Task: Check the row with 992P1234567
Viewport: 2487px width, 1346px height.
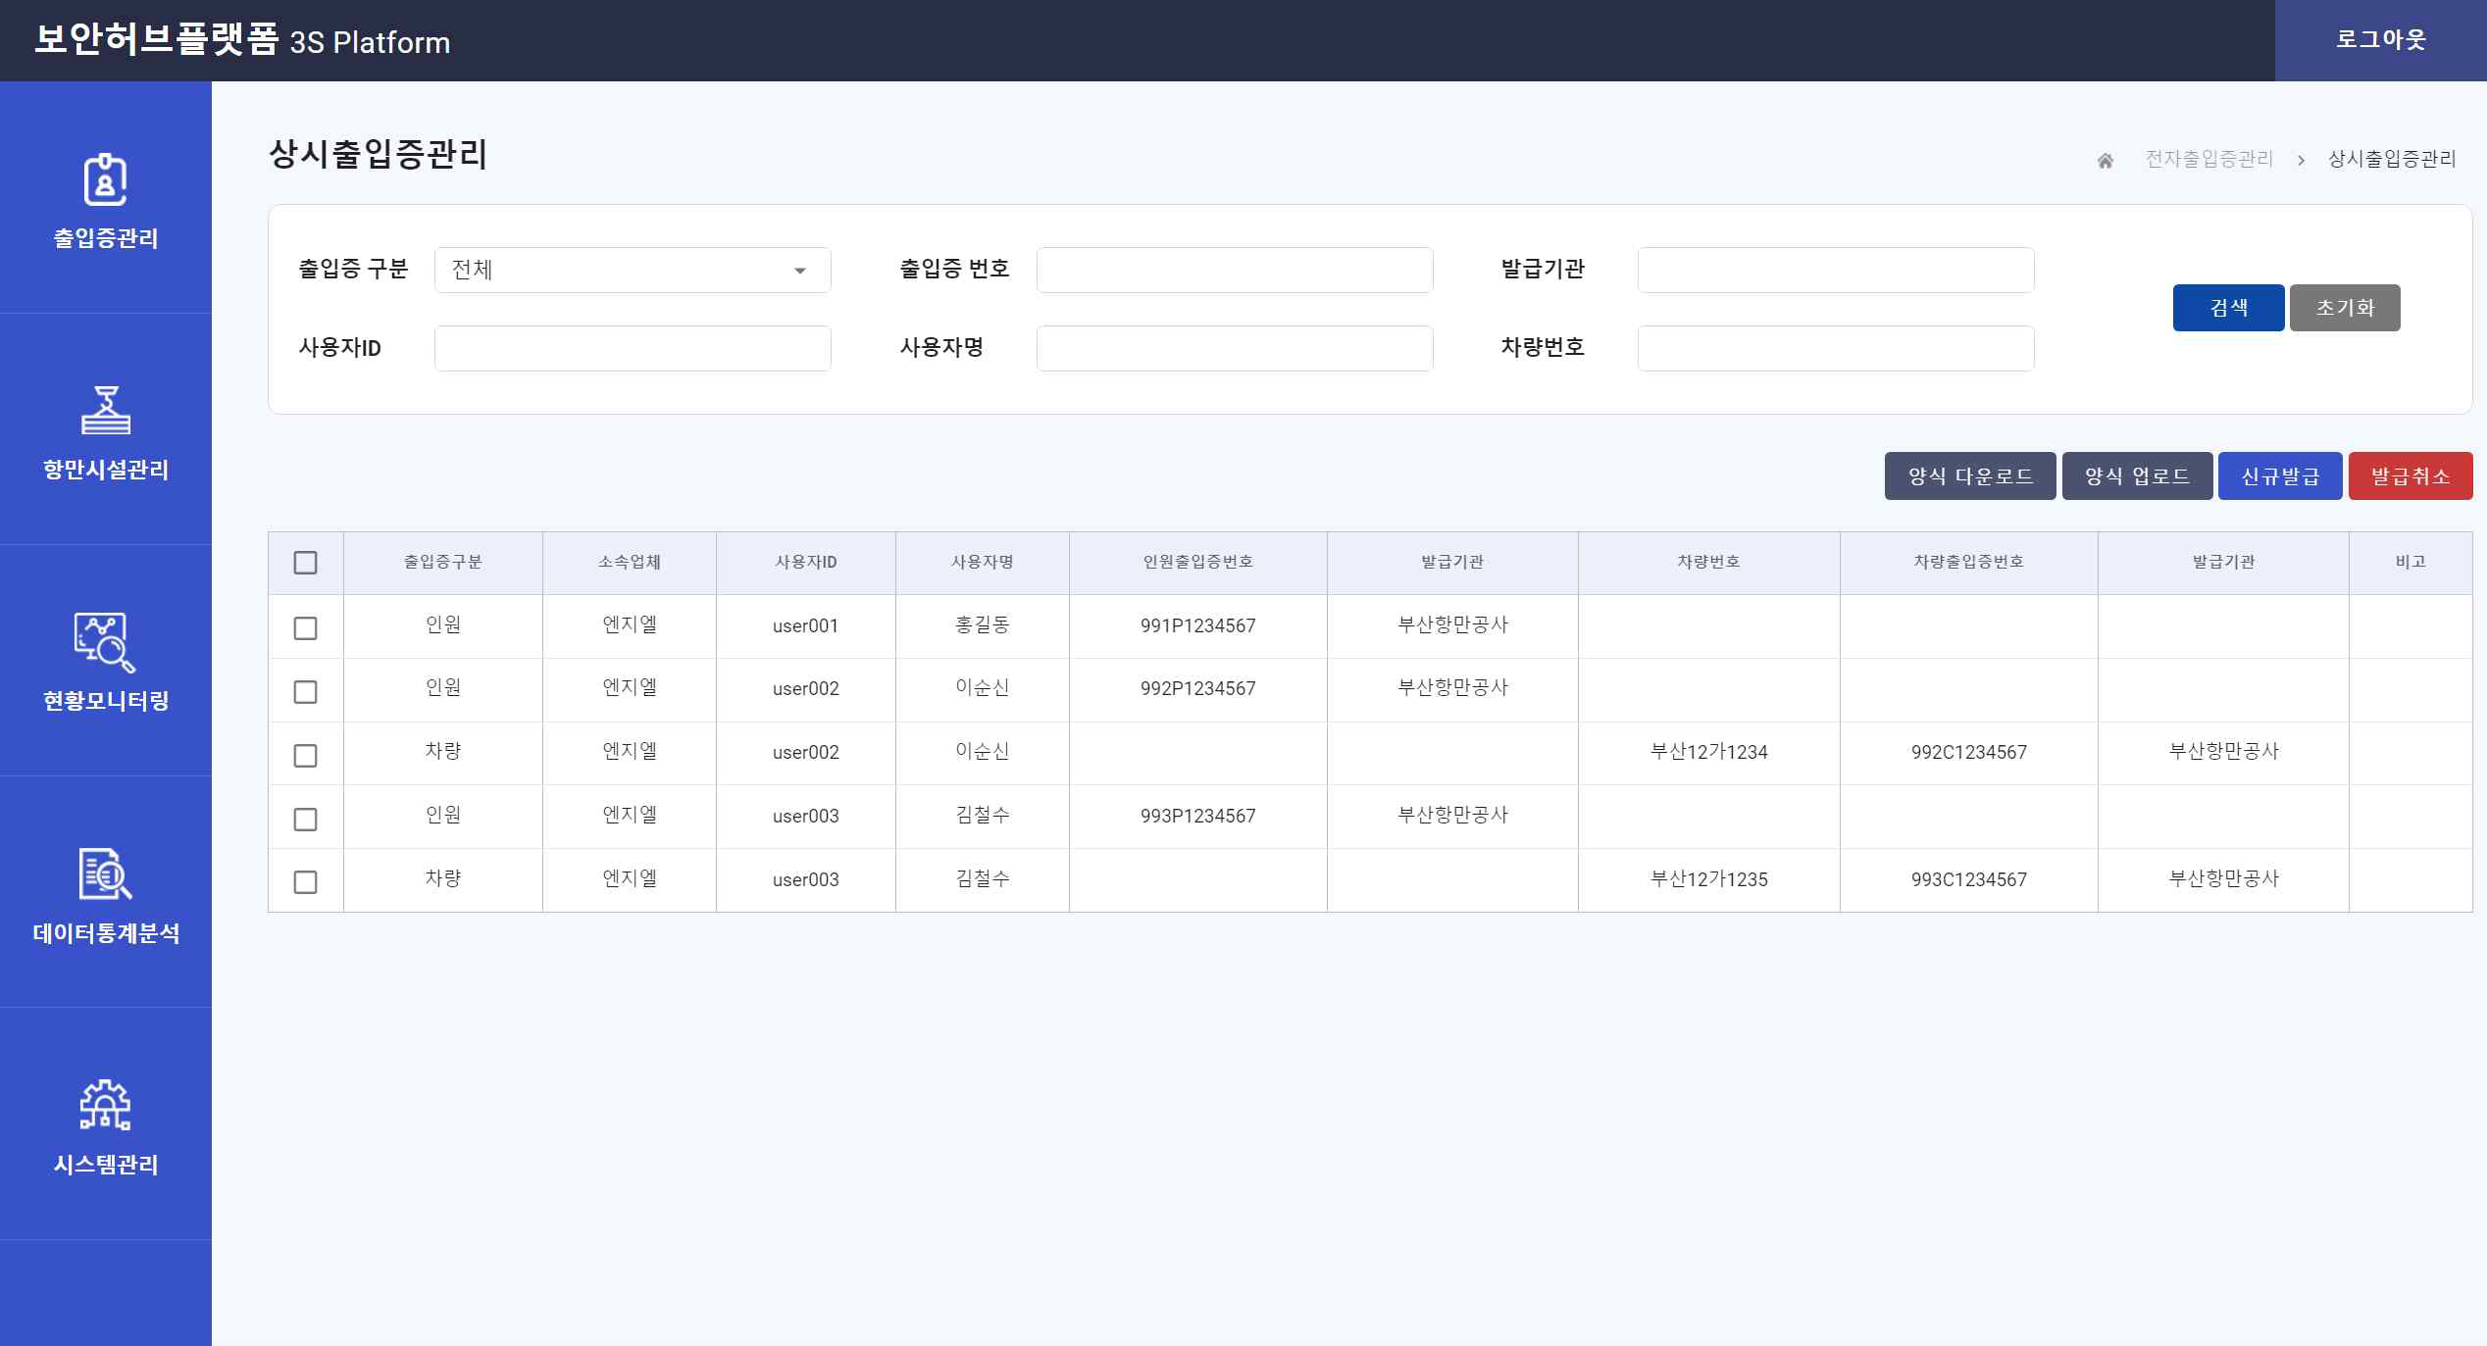Action: pyautogui.click(x=305, y=691)
